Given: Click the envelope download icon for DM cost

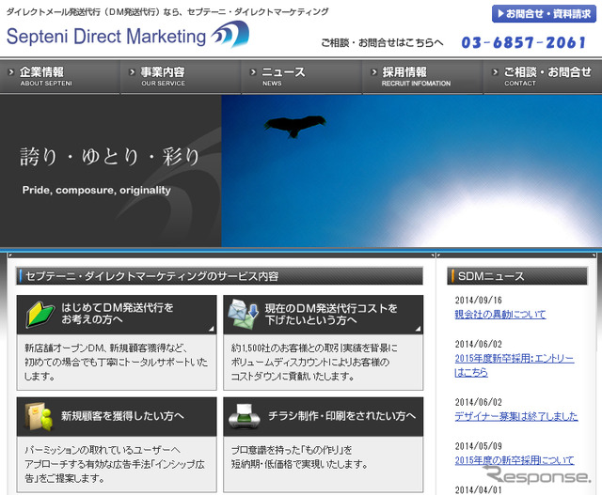Looking at the screenshot, I should pos(244,314).
